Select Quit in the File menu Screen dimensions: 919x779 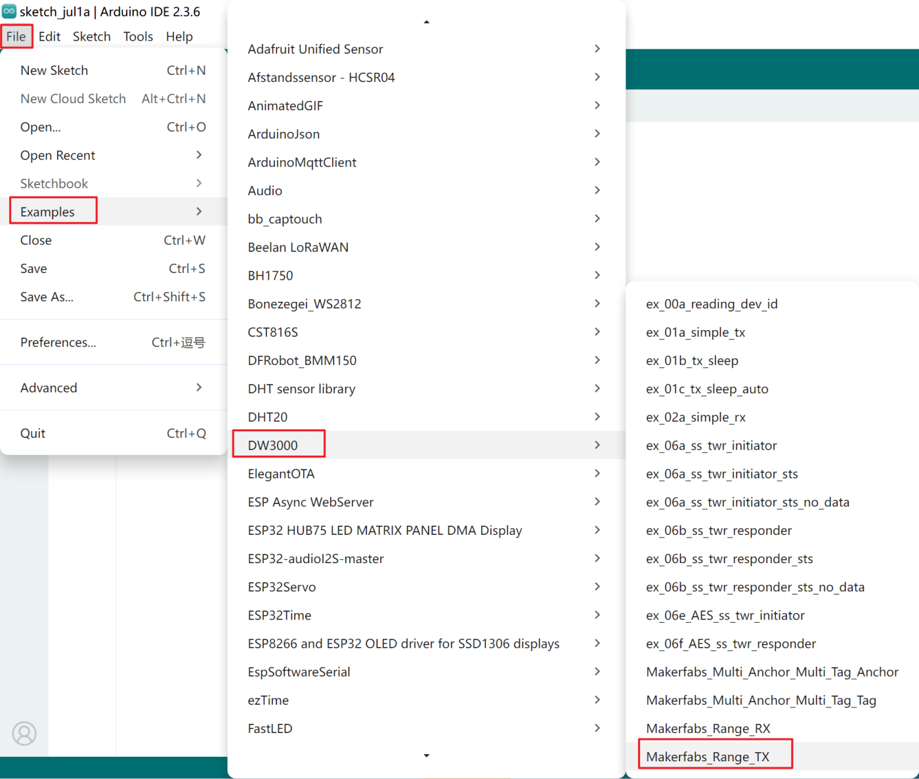point(114,433)
